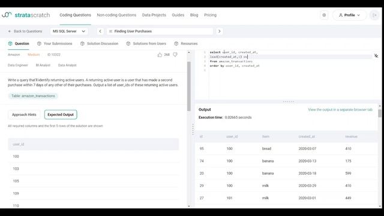This screenshot has width=384, height=216.
Task: Switch to Solutions from Users tab
Action: pos(146,44)
